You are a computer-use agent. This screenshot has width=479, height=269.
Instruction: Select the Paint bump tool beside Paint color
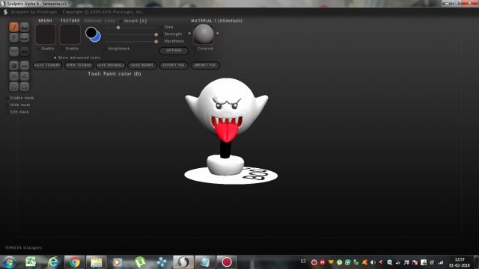tap(25, 27)
